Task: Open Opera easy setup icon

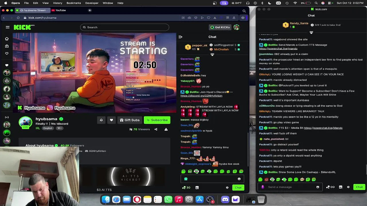Action: 228,18
